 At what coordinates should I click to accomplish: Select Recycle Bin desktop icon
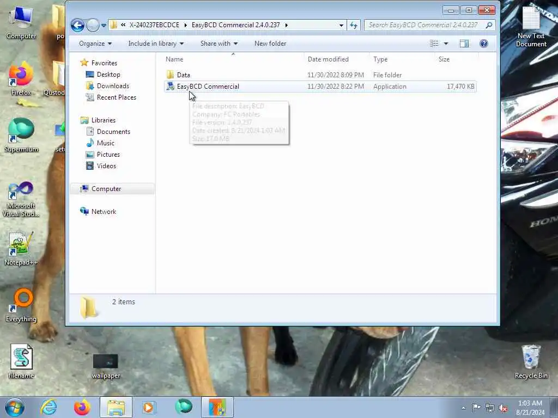pos(531,361)
